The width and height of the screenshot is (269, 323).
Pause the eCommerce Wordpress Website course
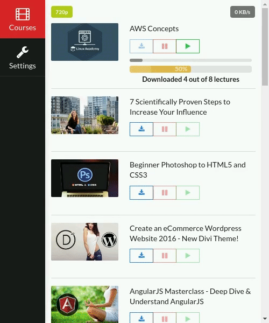[x=165, y=256]
